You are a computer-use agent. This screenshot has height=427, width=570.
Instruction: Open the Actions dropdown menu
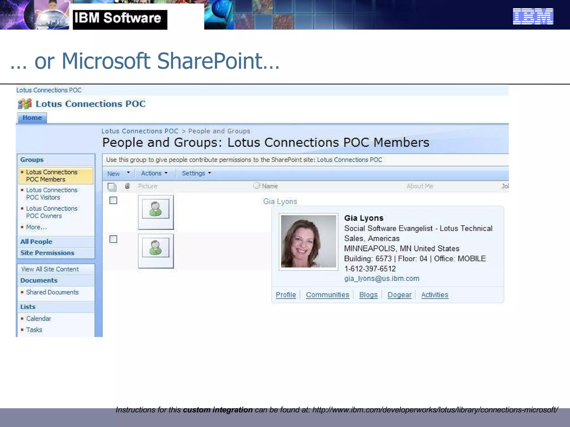(x=154, y=173)
